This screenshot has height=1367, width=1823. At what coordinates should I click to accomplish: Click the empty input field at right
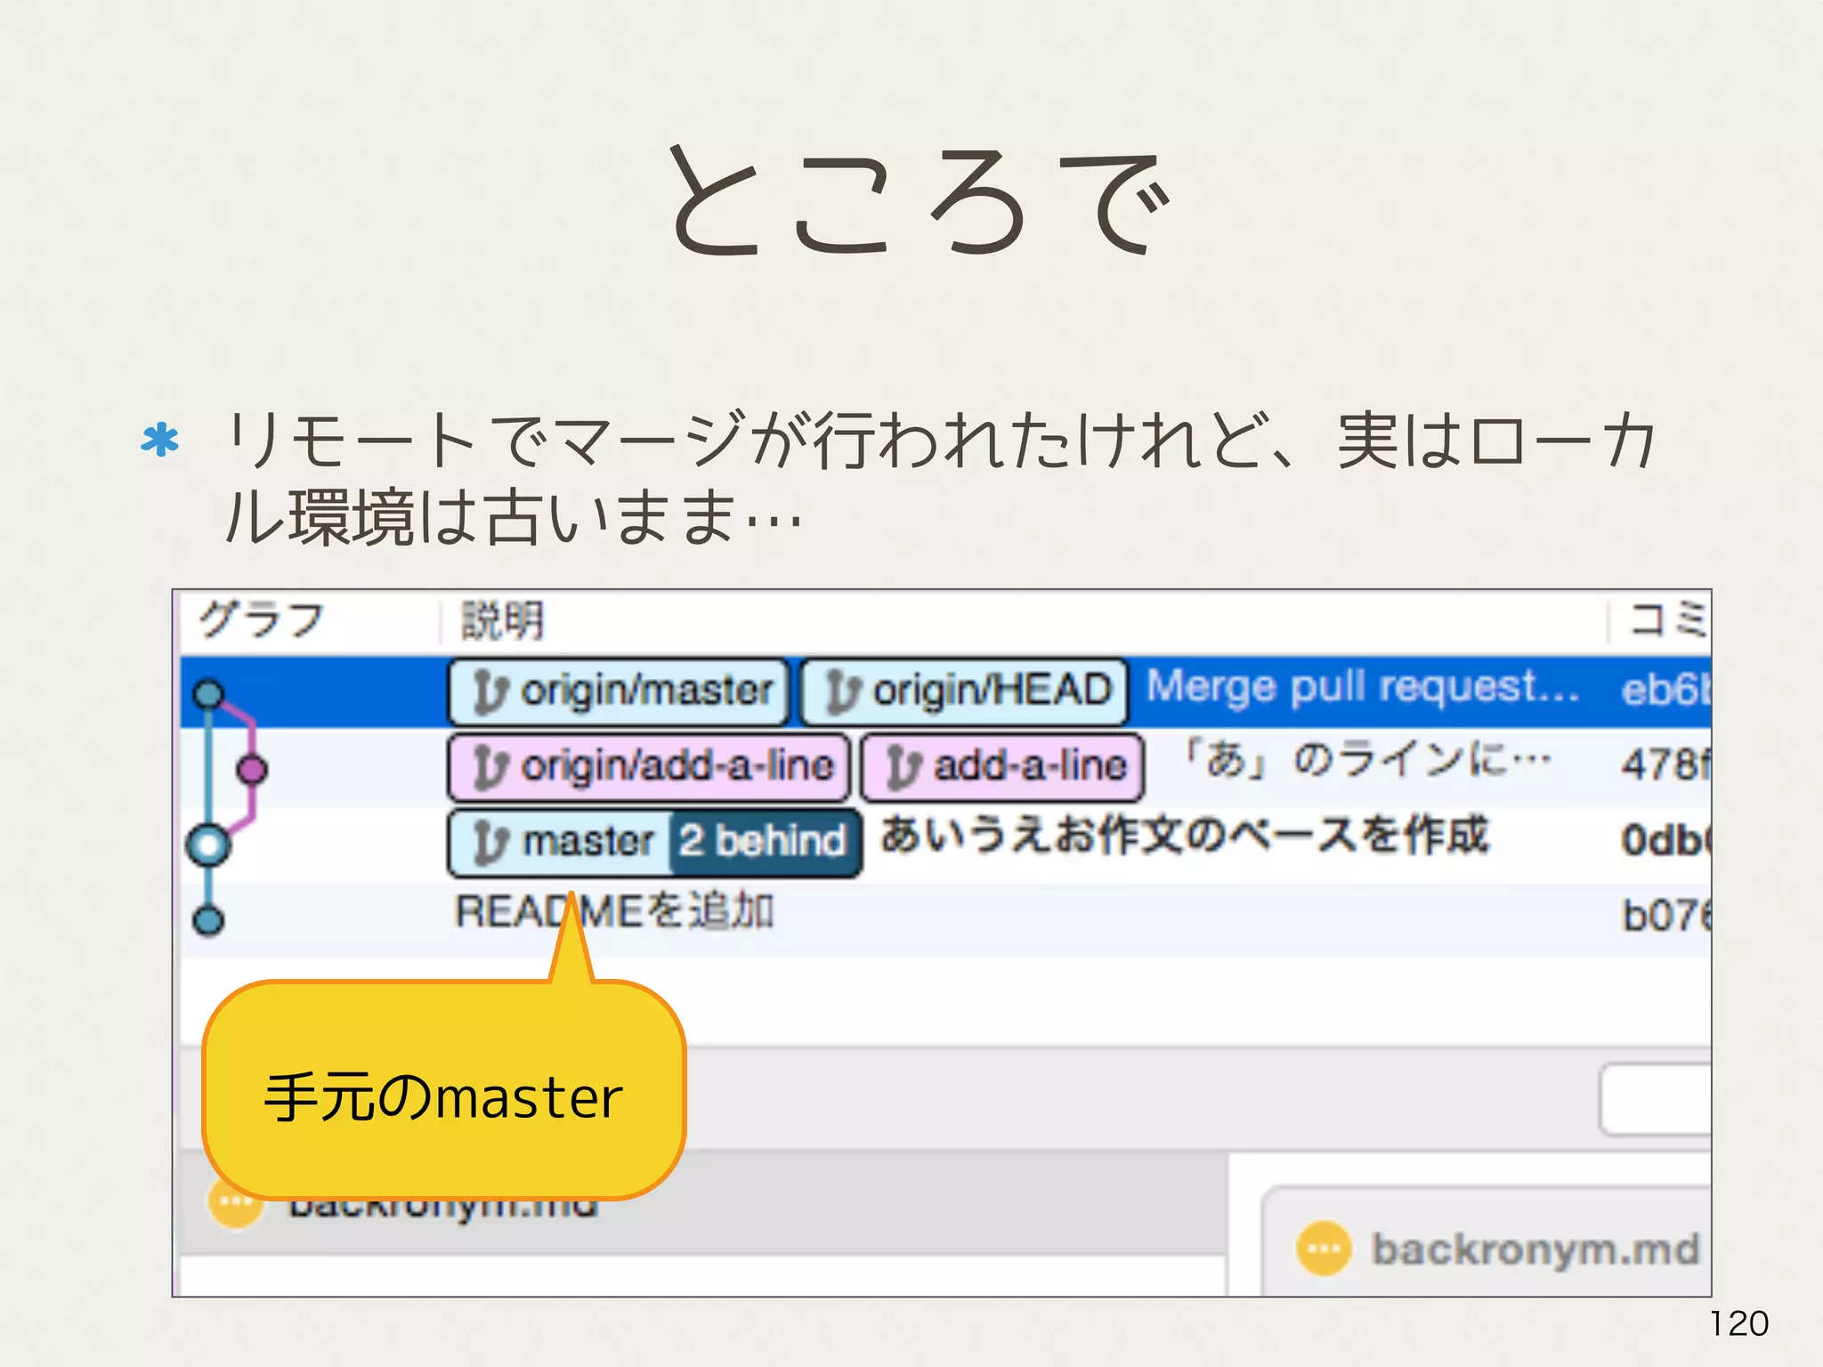click(1656, 1100)
